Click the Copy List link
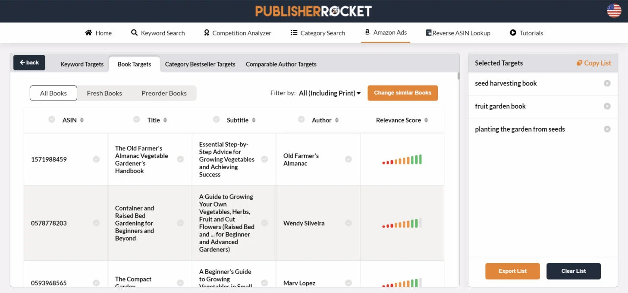The image size is (628, 293). point(594,63)
